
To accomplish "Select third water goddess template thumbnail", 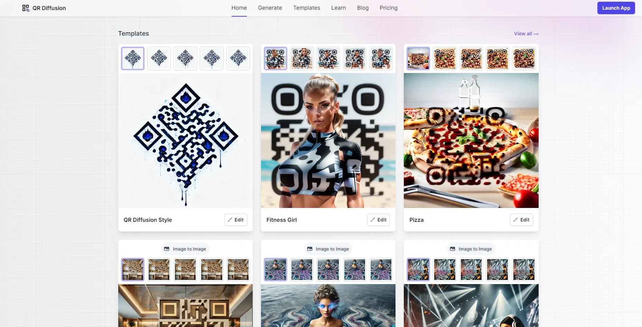I will pos(328,270).
